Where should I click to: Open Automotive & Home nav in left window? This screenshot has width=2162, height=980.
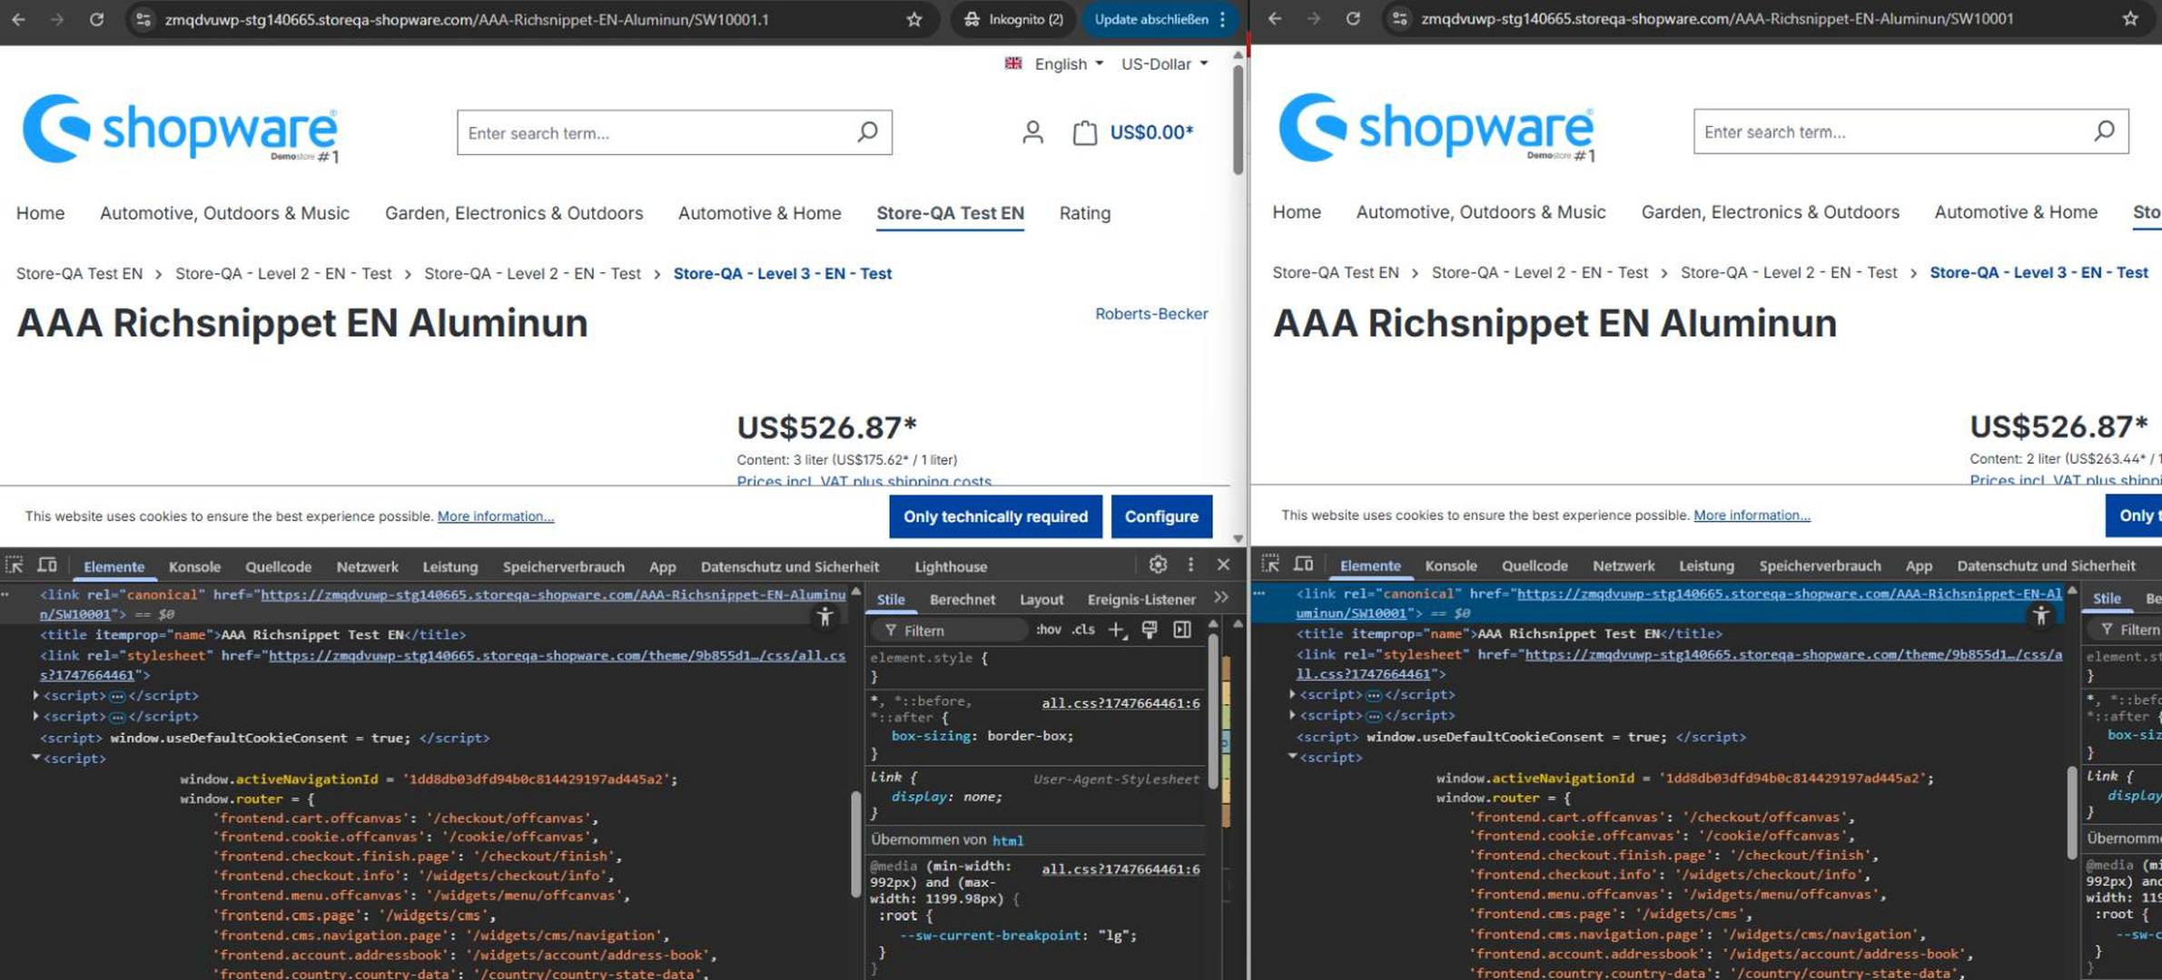tap(759, 213)
